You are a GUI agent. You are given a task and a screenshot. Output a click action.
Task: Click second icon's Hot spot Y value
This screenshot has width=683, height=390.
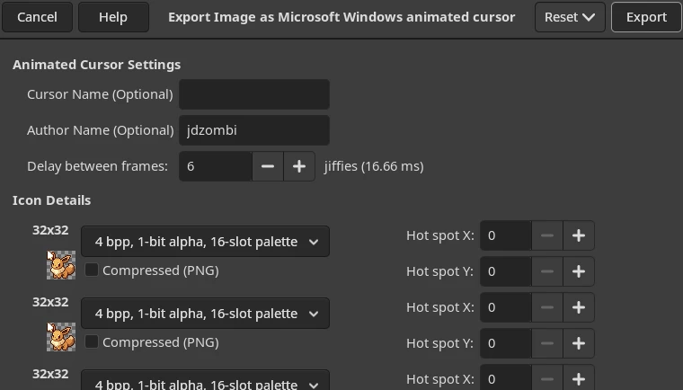coord(506,343)
